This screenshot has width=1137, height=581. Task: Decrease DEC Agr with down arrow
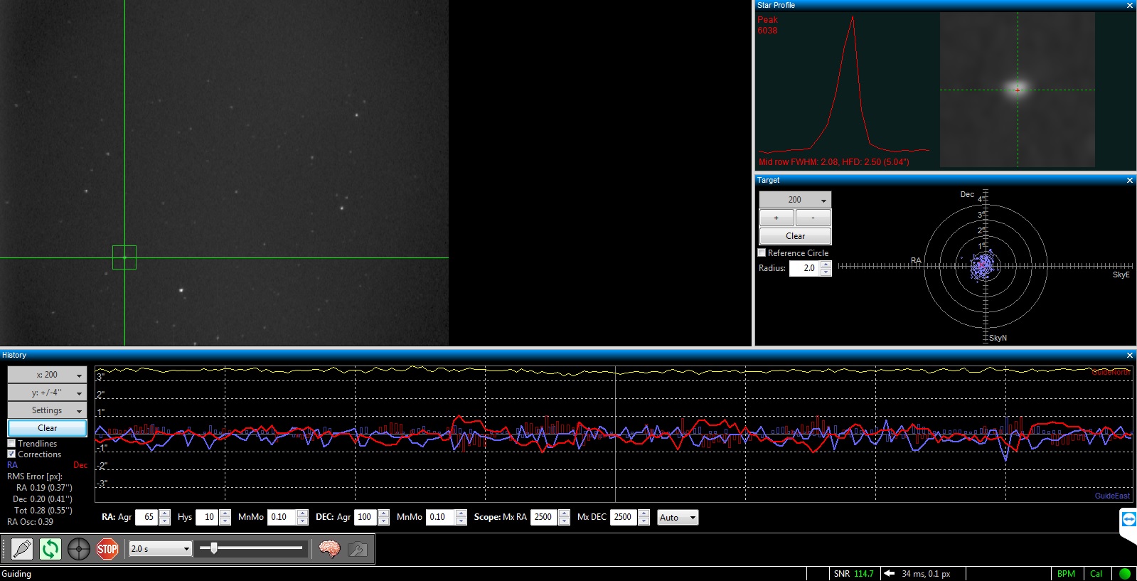383,521
